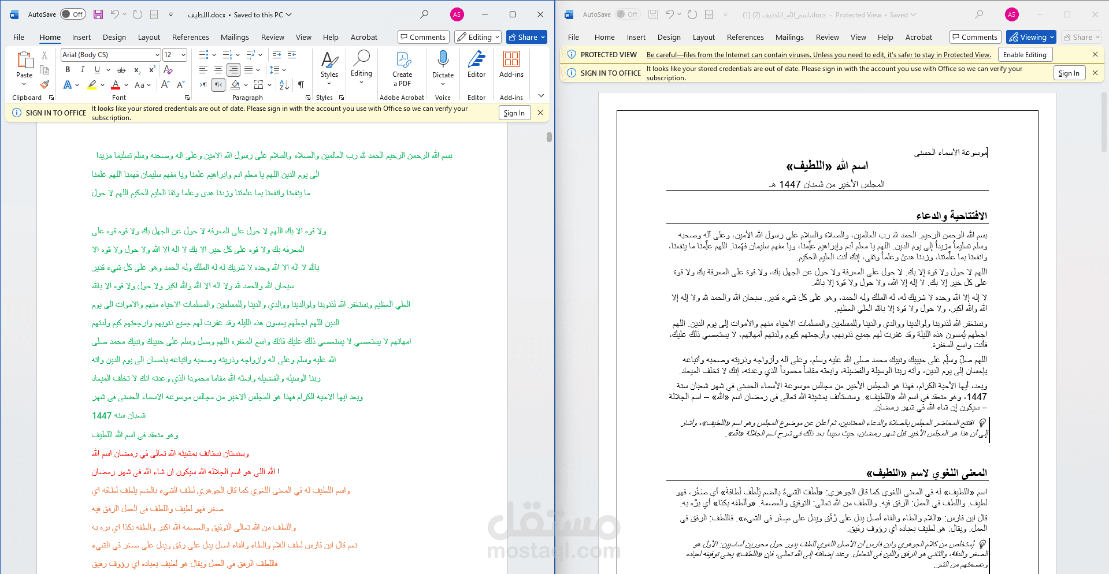Toggle Align Right
The height and width of the screenshot is (574, 1109).
(x=233, y=70)
